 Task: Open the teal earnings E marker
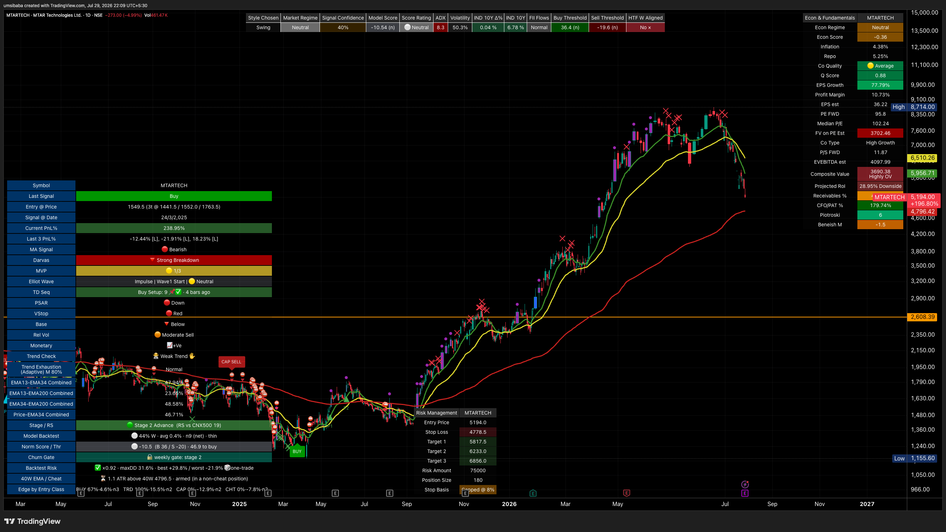click(533, 493)
